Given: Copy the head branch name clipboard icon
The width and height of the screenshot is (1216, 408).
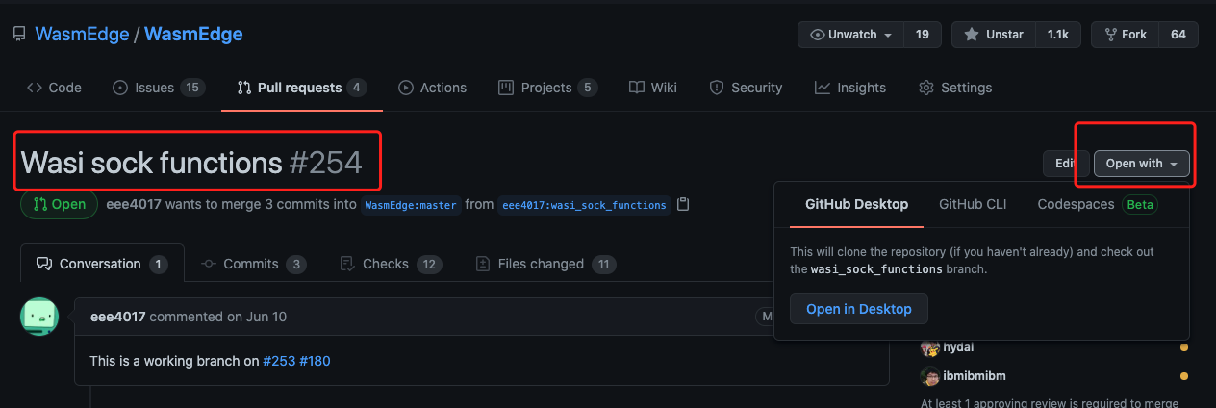Looking at the screenshot, I should point(683,204).
